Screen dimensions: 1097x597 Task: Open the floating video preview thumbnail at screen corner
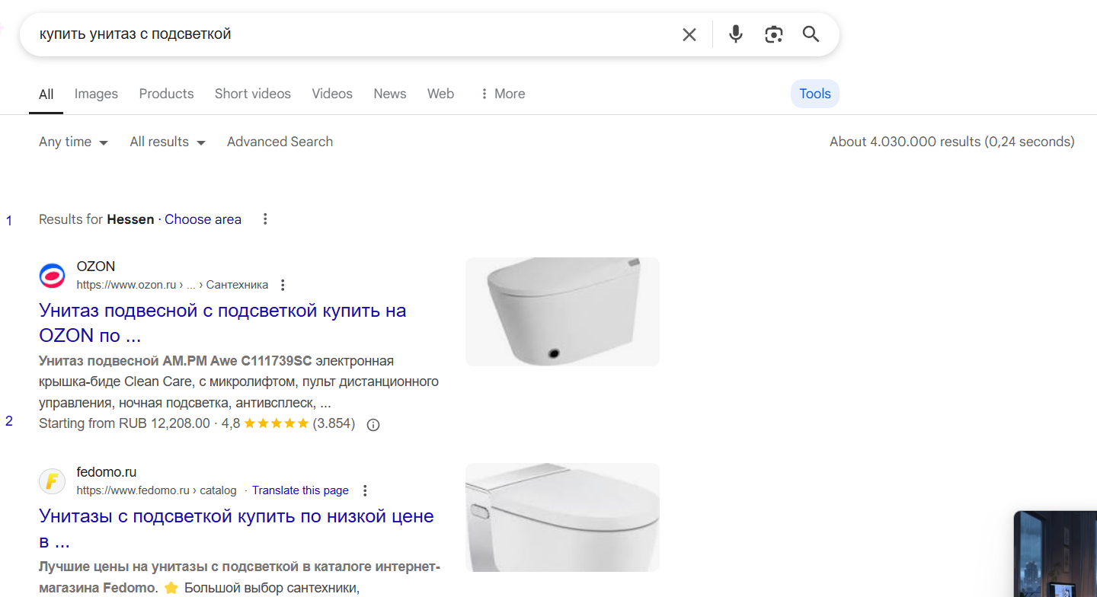pyautogui.click(x=1055, y=554)
